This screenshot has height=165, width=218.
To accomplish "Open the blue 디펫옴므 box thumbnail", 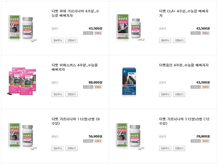I will tap(129, 82).
